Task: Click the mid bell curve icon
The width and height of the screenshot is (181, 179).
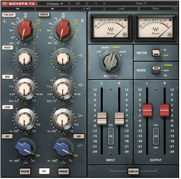Action: tap(81, 85)
